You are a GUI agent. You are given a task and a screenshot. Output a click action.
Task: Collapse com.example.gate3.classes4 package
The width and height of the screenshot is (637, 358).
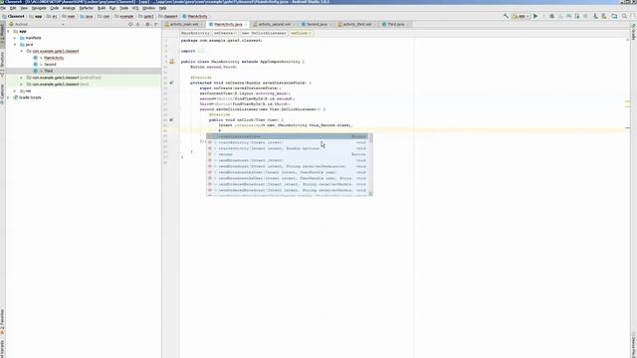(x=22, y=51)
